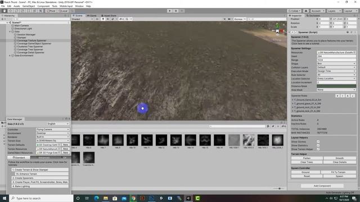
Task: Toggle Pivot handle position button
Action: (x=51, y=11)
